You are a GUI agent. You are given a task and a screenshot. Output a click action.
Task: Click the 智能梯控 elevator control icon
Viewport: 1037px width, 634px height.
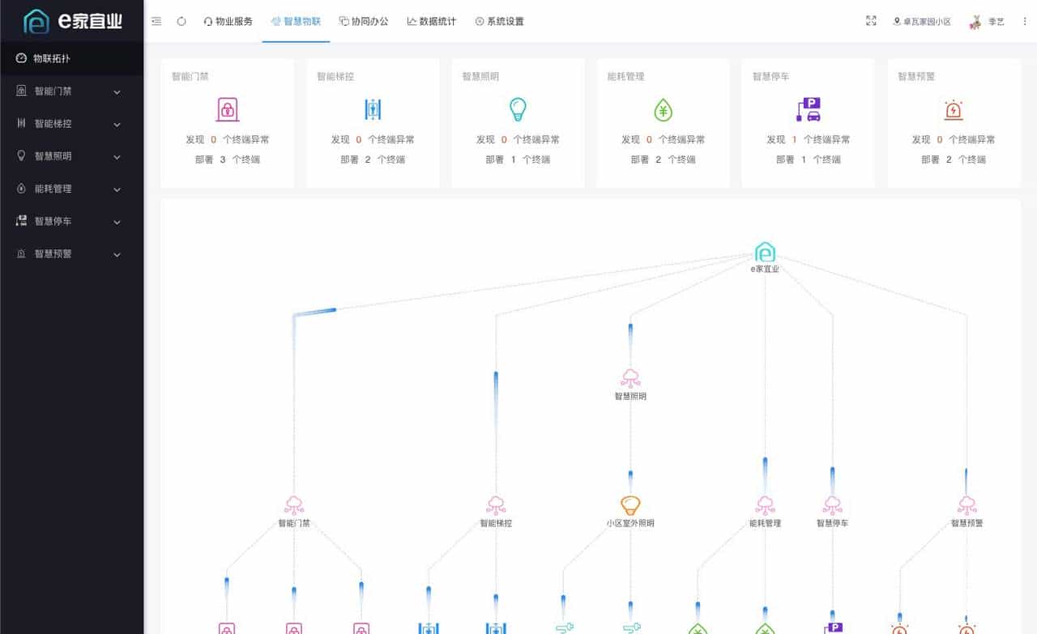pyautogui.click(x=372, y=108)
